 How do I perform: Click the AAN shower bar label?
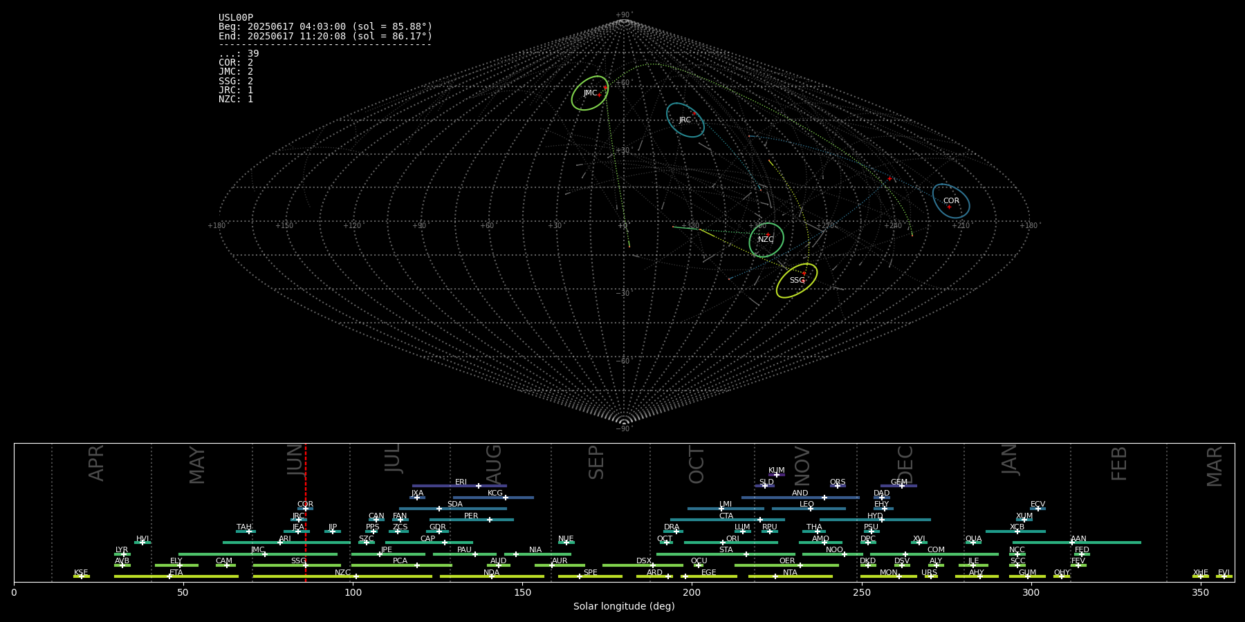tap(1078, 539)
